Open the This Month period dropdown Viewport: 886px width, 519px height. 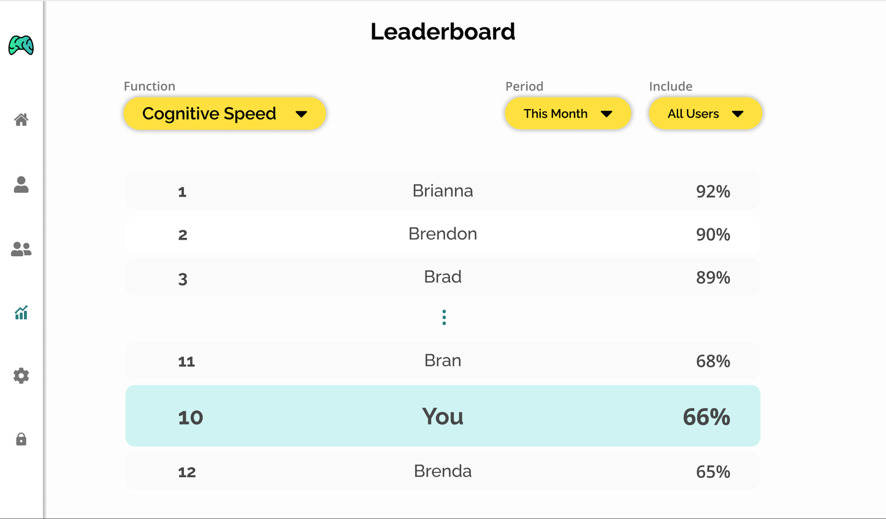point(568,114)
